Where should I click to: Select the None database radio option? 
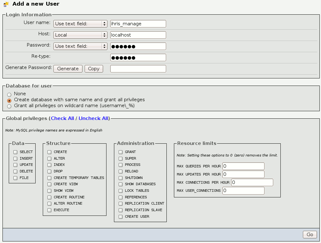click(x=9, y=95)
